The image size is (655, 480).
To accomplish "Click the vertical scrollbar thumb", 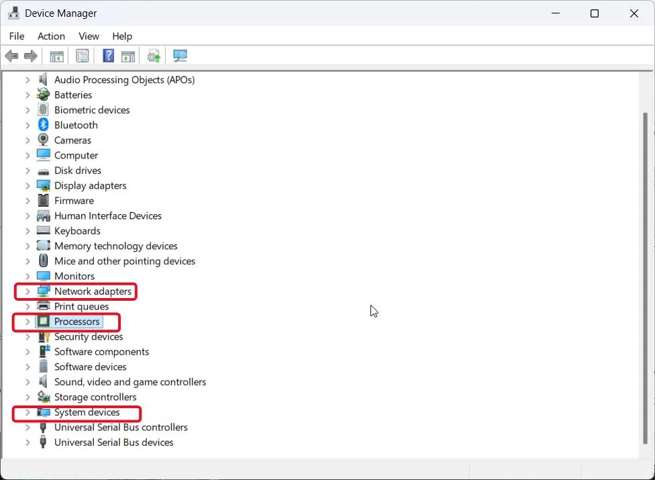I will [646, 278].
